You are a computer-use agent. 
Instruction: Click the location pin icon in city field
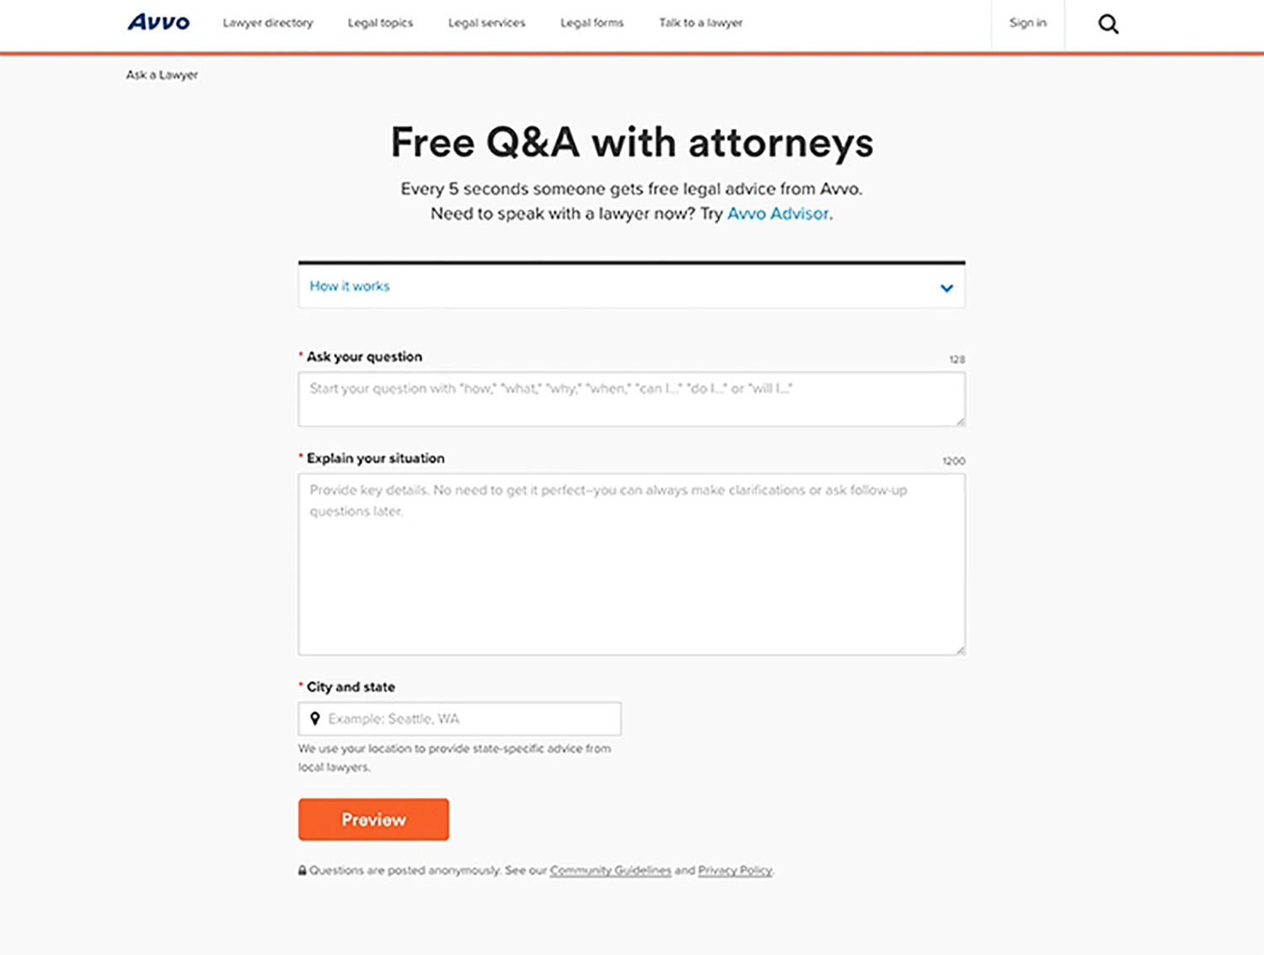pyautogui.click(x=316, y=718)
